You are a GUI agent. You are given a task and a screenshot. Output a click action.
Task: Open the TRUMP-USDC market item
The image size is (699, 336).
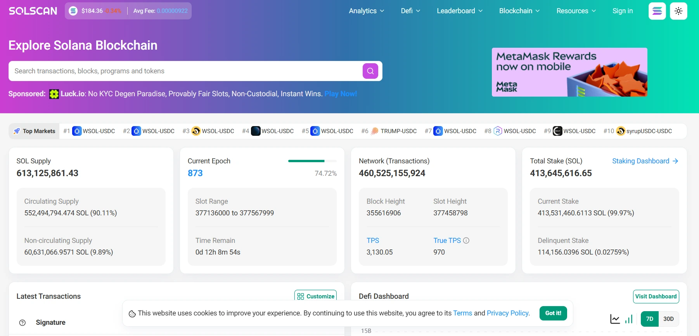pyautogui.click(x=393, y=131)
